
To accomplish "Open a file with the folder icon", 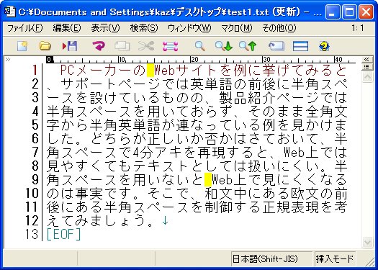I will (45, 46).
